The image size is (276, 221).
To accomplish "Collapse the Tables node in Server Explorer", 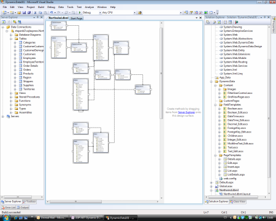I will (x=11, y=39).
